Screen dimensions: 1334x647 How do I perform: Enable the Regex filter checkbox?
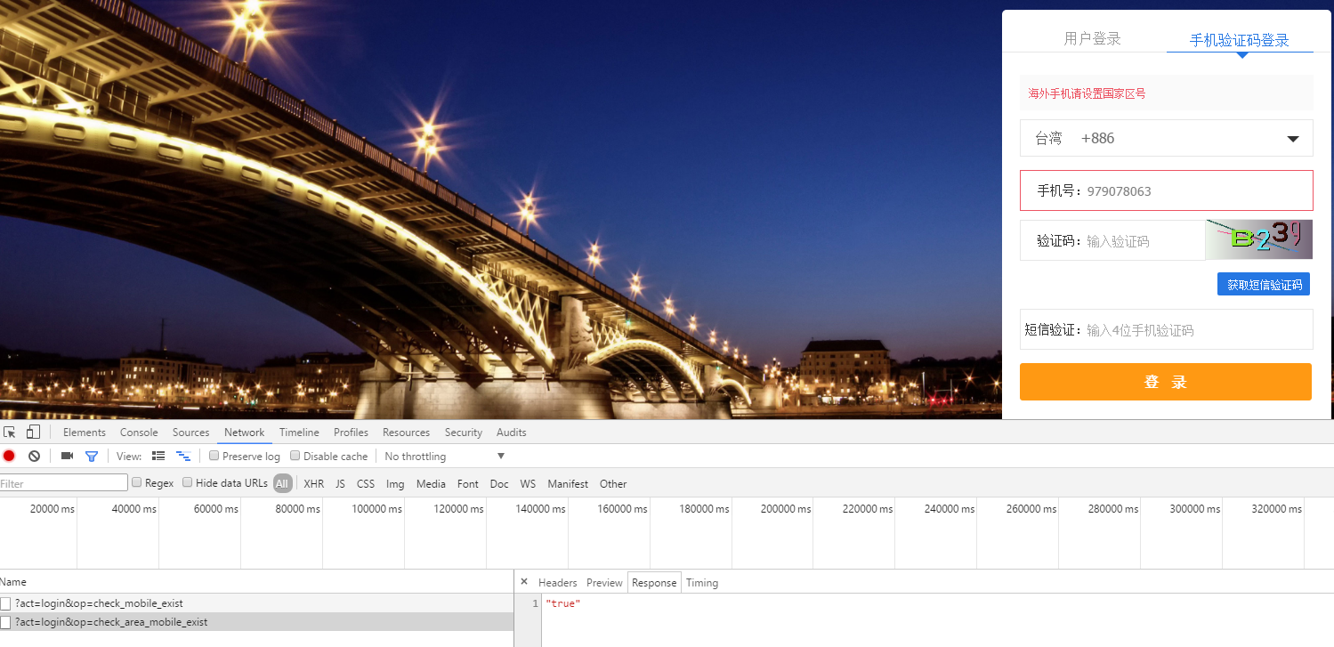point(137,483)
